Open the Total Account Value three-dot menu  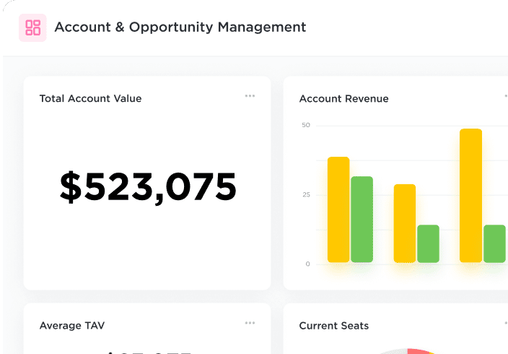(x=250, y=95)
